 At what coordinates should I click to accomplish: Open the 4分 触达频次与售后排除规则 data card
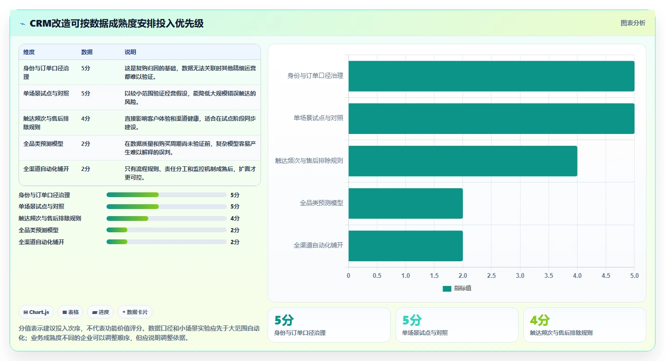tap(585, 325)
